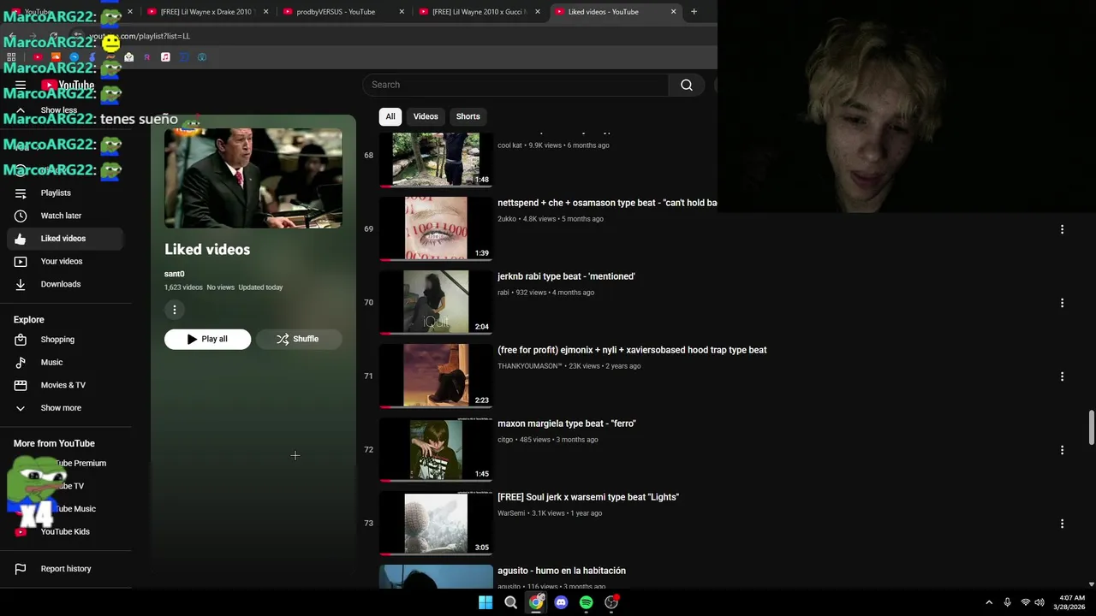Select the Shorts filter chip
The height and width of the screenshot is (616, 1096).
click(x=468, y=116)
